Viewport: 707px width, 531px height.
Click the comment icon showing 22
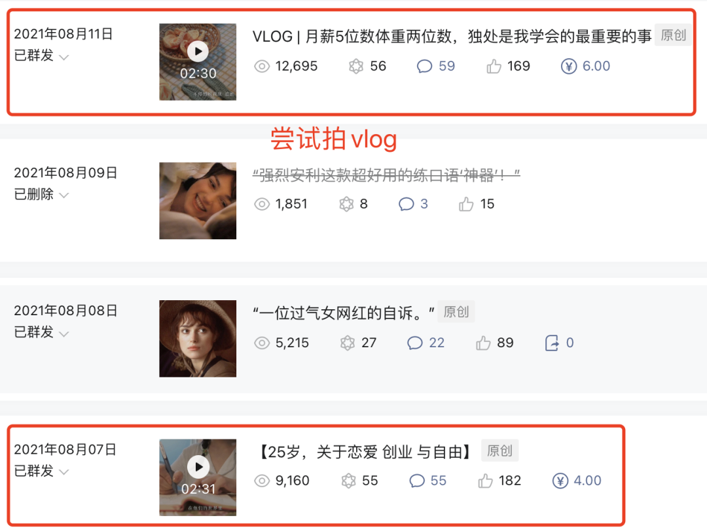tap(415, 343)
